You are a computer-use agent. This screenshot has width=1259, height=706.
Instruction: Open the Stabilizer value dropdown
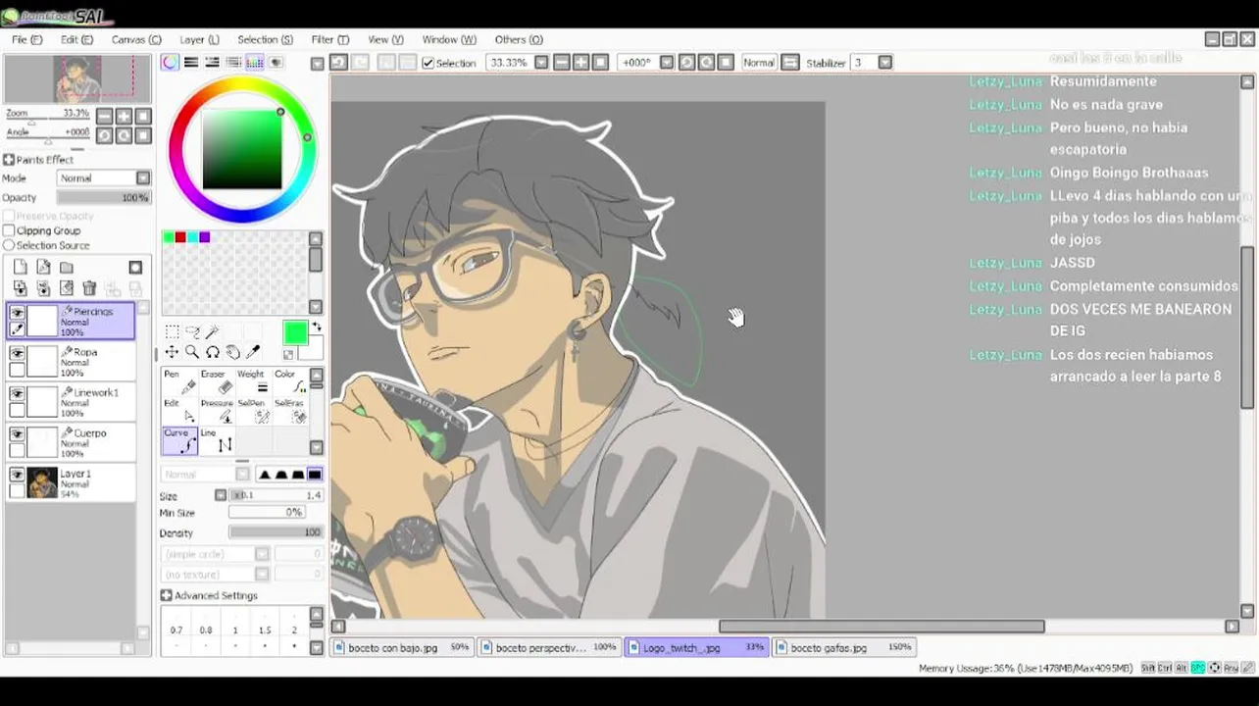(x=884, y=62)
